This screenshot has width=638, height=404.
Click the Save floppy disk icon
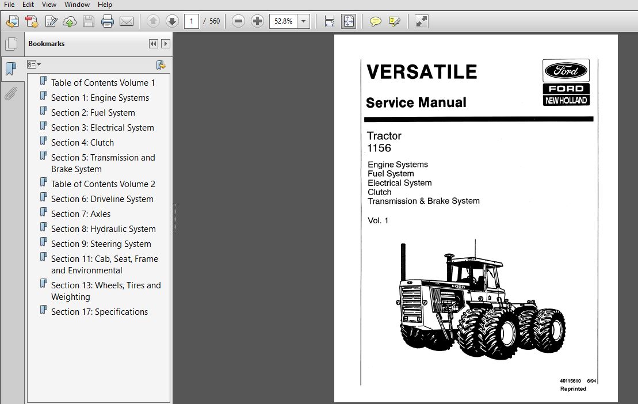pyautogui.click(x=88, y=21)
